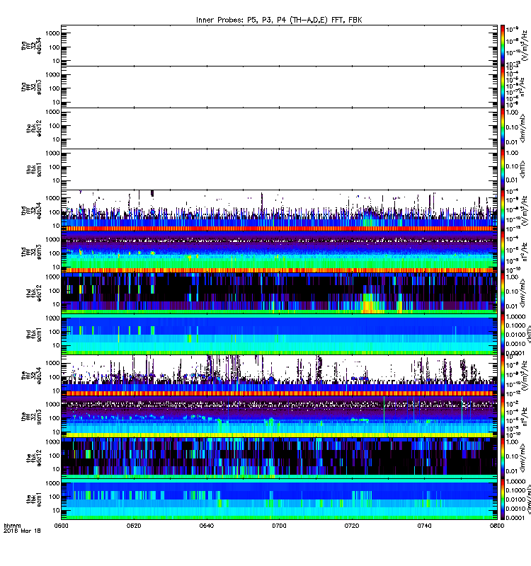Select the 0620 time axis tick label

click(x=134, y=526)
